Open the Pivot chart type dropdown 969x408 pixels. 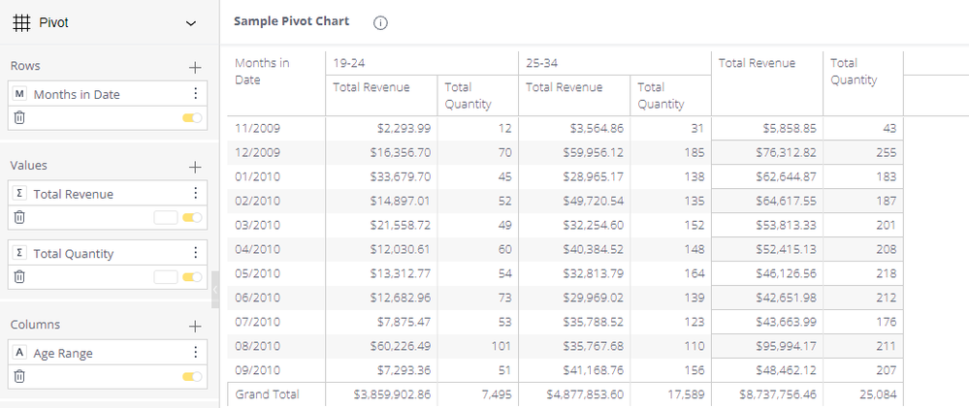pos(191,23)
